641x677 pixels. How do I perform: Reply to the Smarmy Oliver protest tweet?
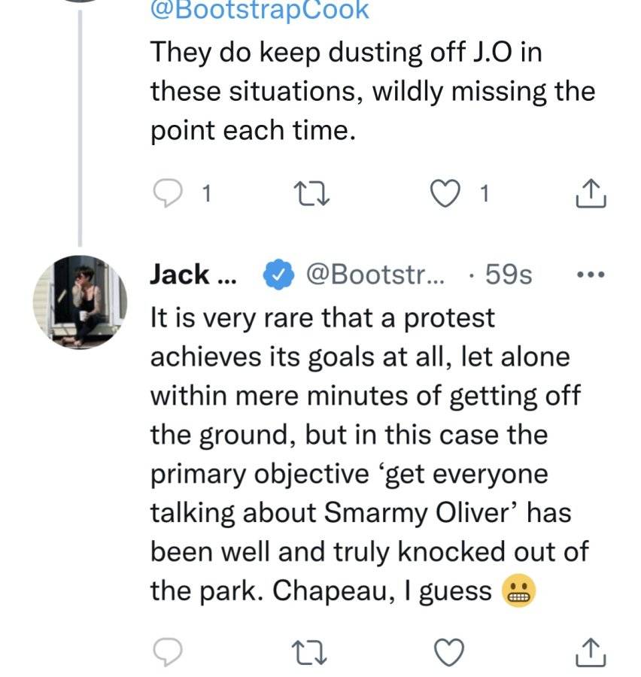click(x=168, y=652)
